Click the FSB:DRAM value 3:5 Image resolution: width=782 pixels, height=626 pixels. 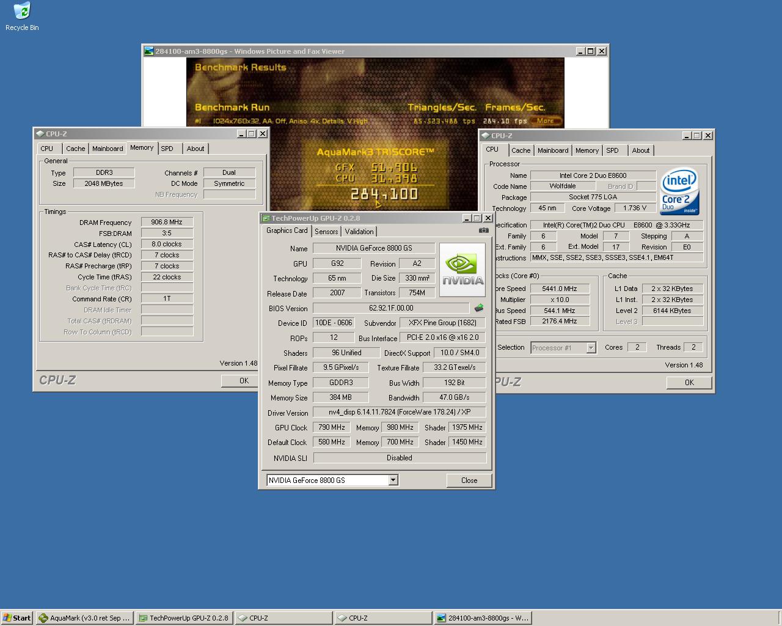pyautogui.click(x=167, y=233)
